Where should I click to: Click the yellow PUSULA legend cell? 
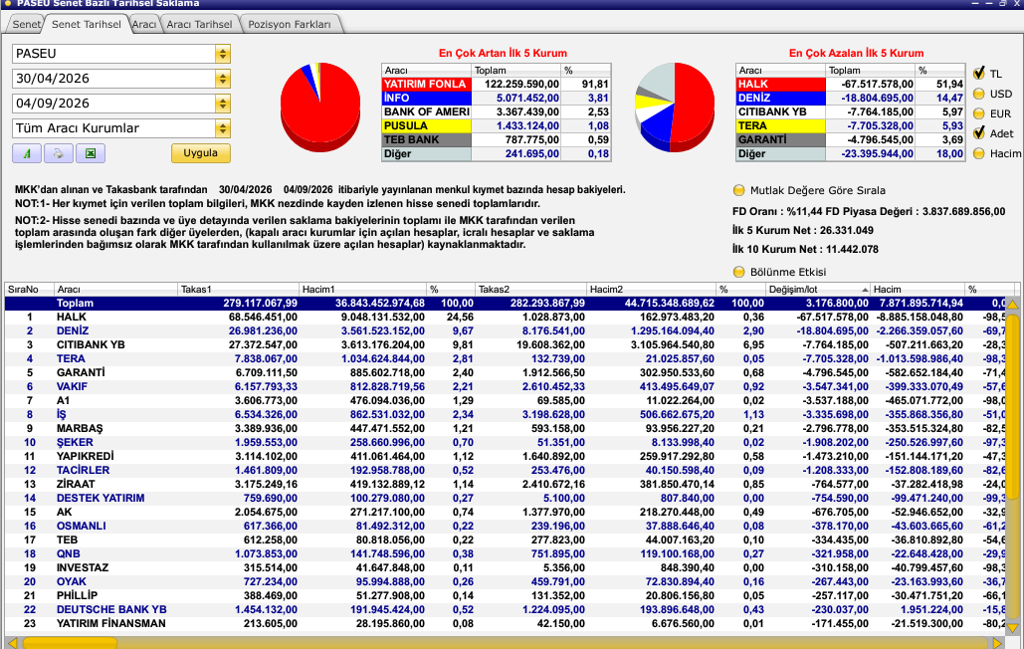pos(426,126)
